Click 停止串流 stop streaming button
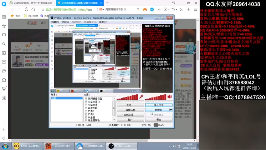The height and width of the screenshot is (150, 266). click(x=159, y=105)
